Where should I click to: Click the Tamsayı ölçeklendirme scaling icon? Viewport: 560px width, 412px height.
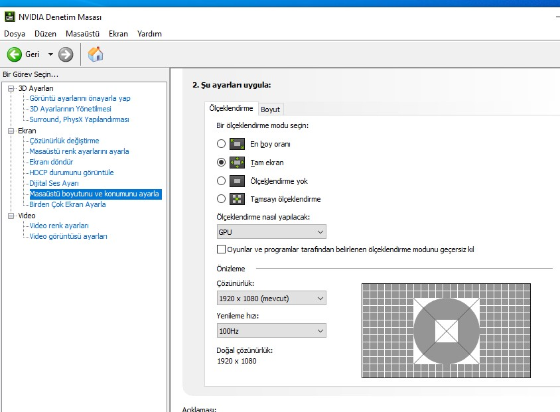coord(237,199)
